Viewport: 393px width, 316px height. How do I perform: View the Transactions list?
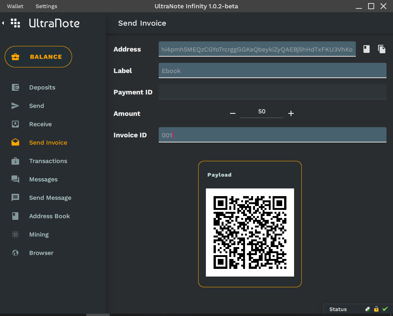coord(48,161)
